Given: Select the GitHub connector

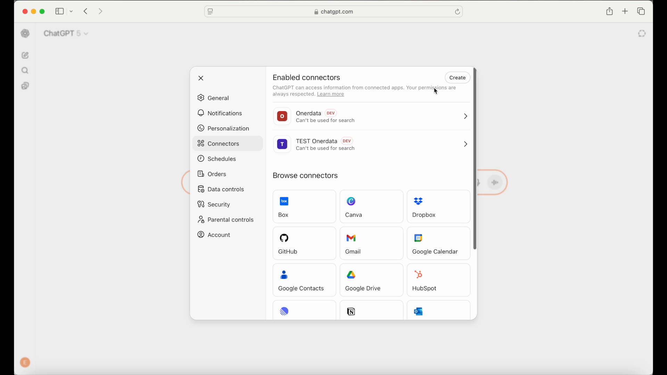Looking at the screenshot, I should pos(304,243).
